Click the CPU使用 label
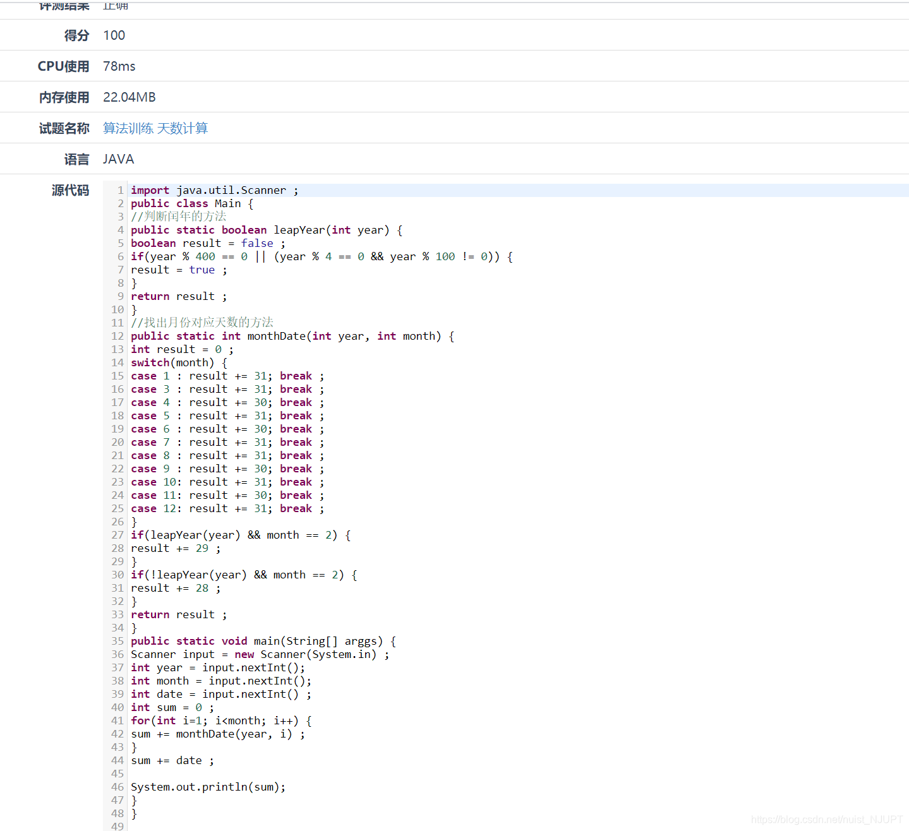This screenshot has height=831, width=909. coord(64,66)
